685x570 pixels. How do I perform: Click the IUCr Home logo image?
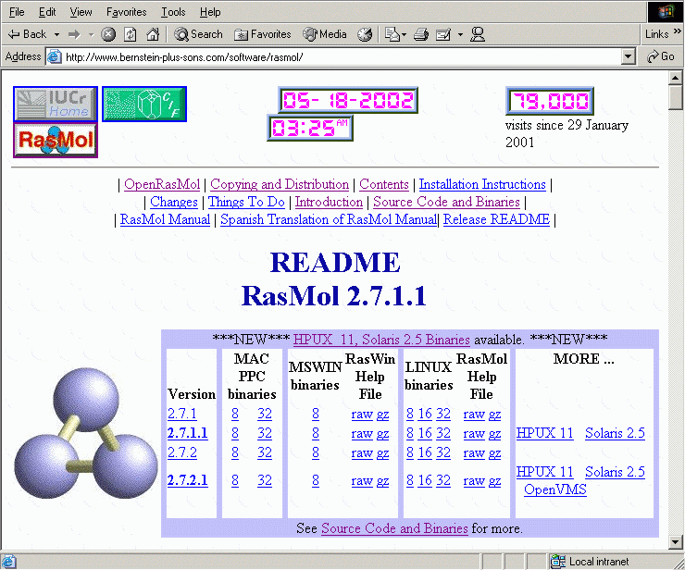(x=56, y=104)
